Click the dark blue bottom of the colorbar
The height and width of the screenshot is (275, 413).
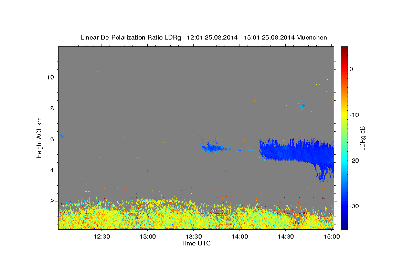click(x=344, y=225)
